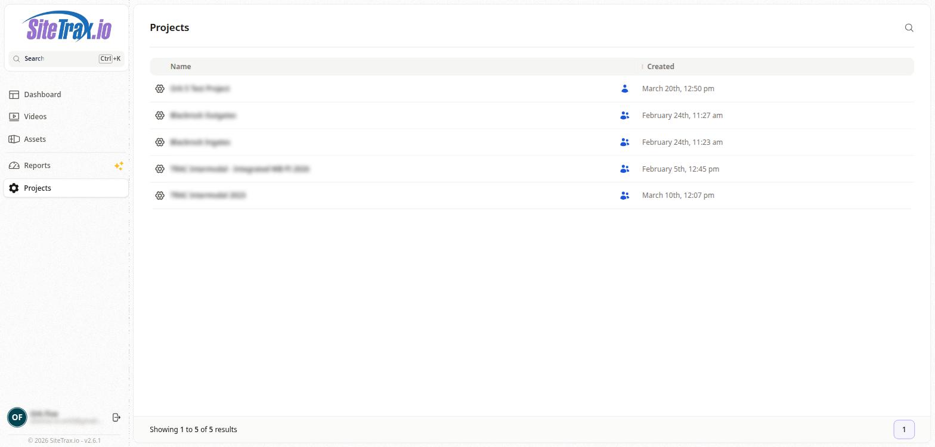Click the logout icon beside user profile
The height and width of the screenshot is (447, 935).
[116, 417]
